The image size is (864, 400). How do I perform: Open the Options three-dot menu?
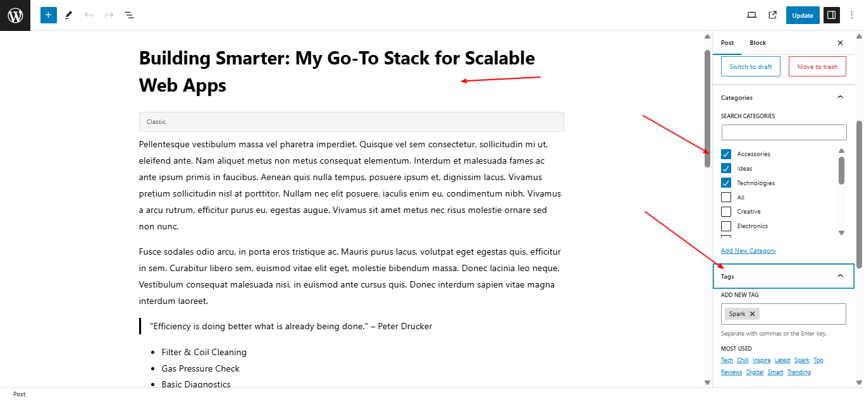coord(851,15)
